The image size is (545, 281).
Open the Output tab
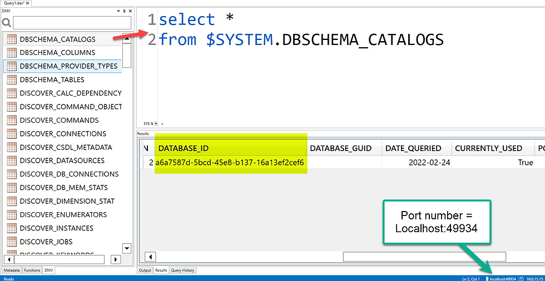[x=145, y=270]
